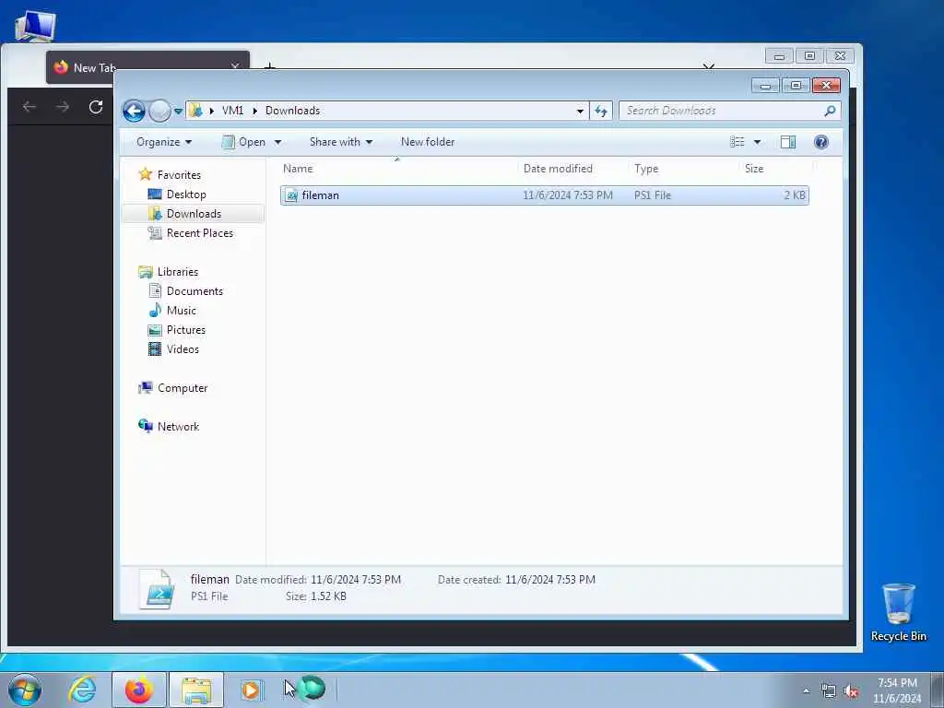Viewport: 944px width, 708px height.
Task: Select the fileman PS1 file row
Action: click(x=544, y=195)
